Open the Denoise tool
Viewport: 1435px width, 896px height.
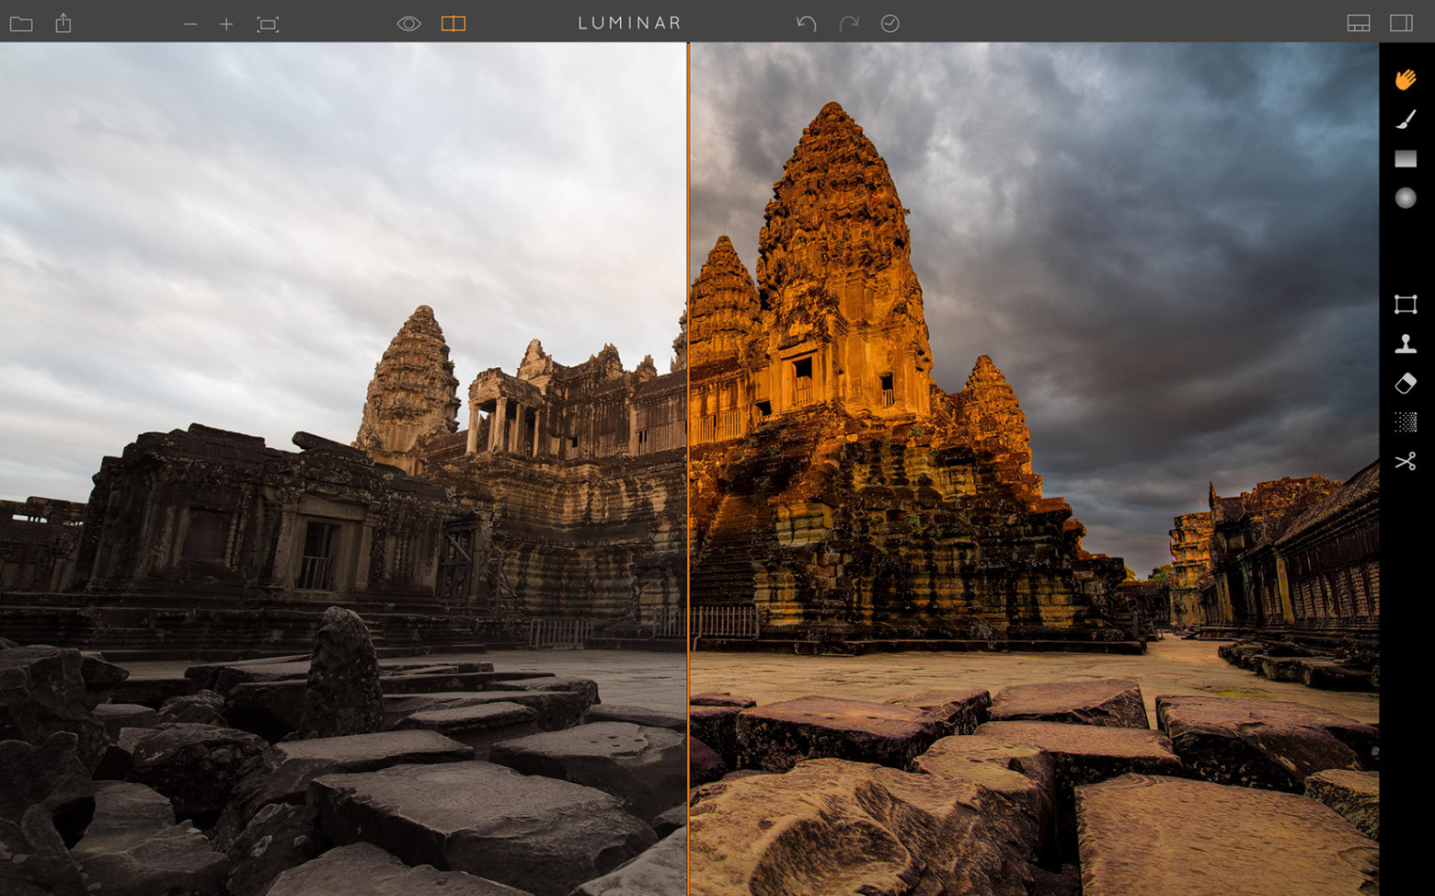[x=1406, y=421]
